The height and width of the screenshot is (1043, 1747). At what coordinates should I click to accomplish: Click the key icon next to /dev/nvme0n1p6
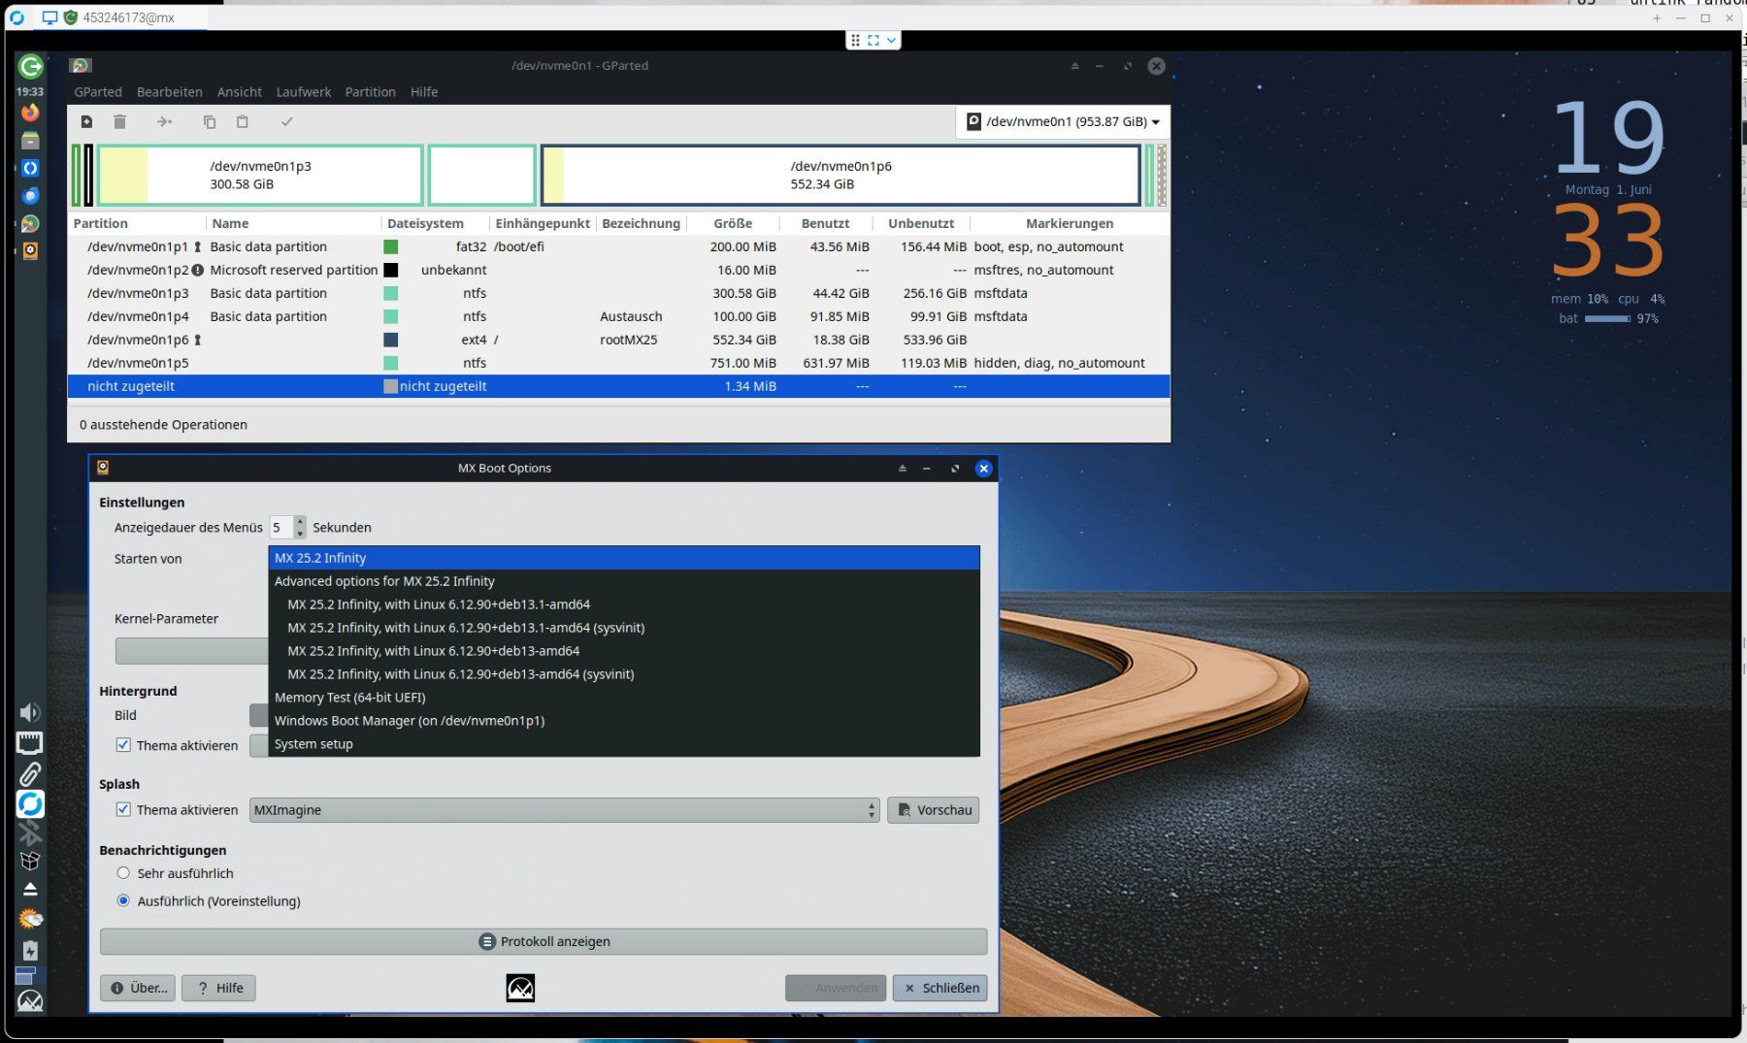tap(197, 340)
